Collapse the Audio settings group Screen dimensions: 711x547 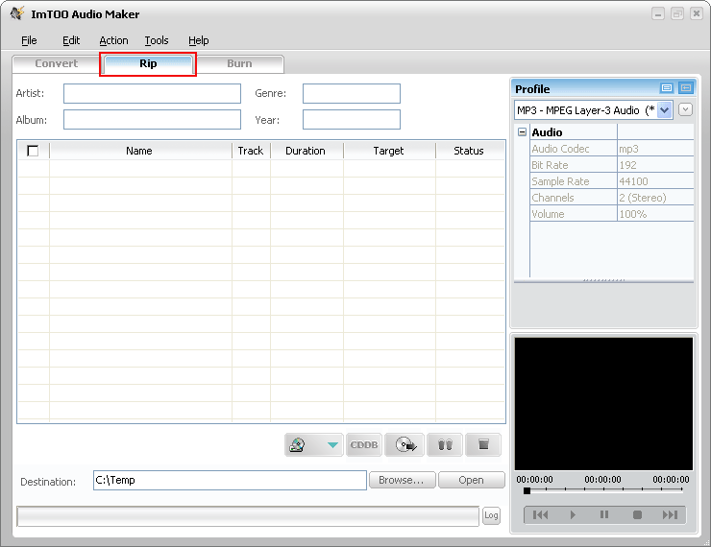(x=522, y=132)
